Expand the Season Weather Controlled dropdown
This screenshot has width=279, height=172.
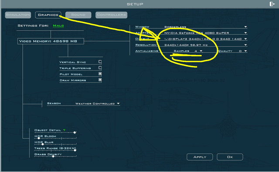[118, 103]
